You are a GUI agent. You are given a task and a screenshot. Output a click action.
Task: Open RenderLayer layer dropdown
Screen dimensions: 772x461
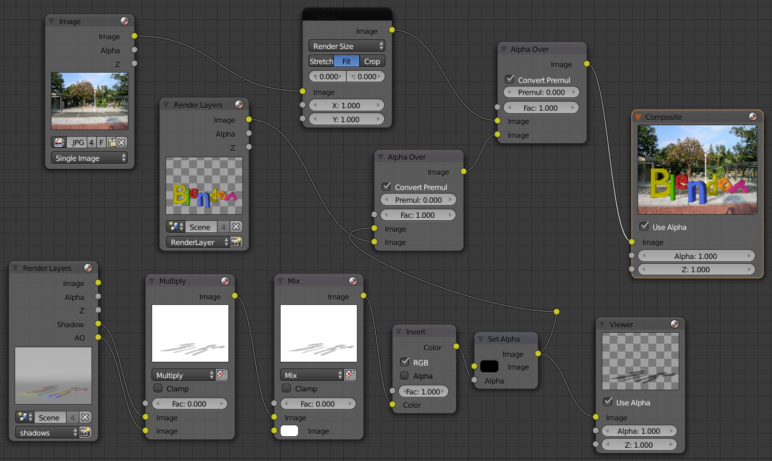198,242
